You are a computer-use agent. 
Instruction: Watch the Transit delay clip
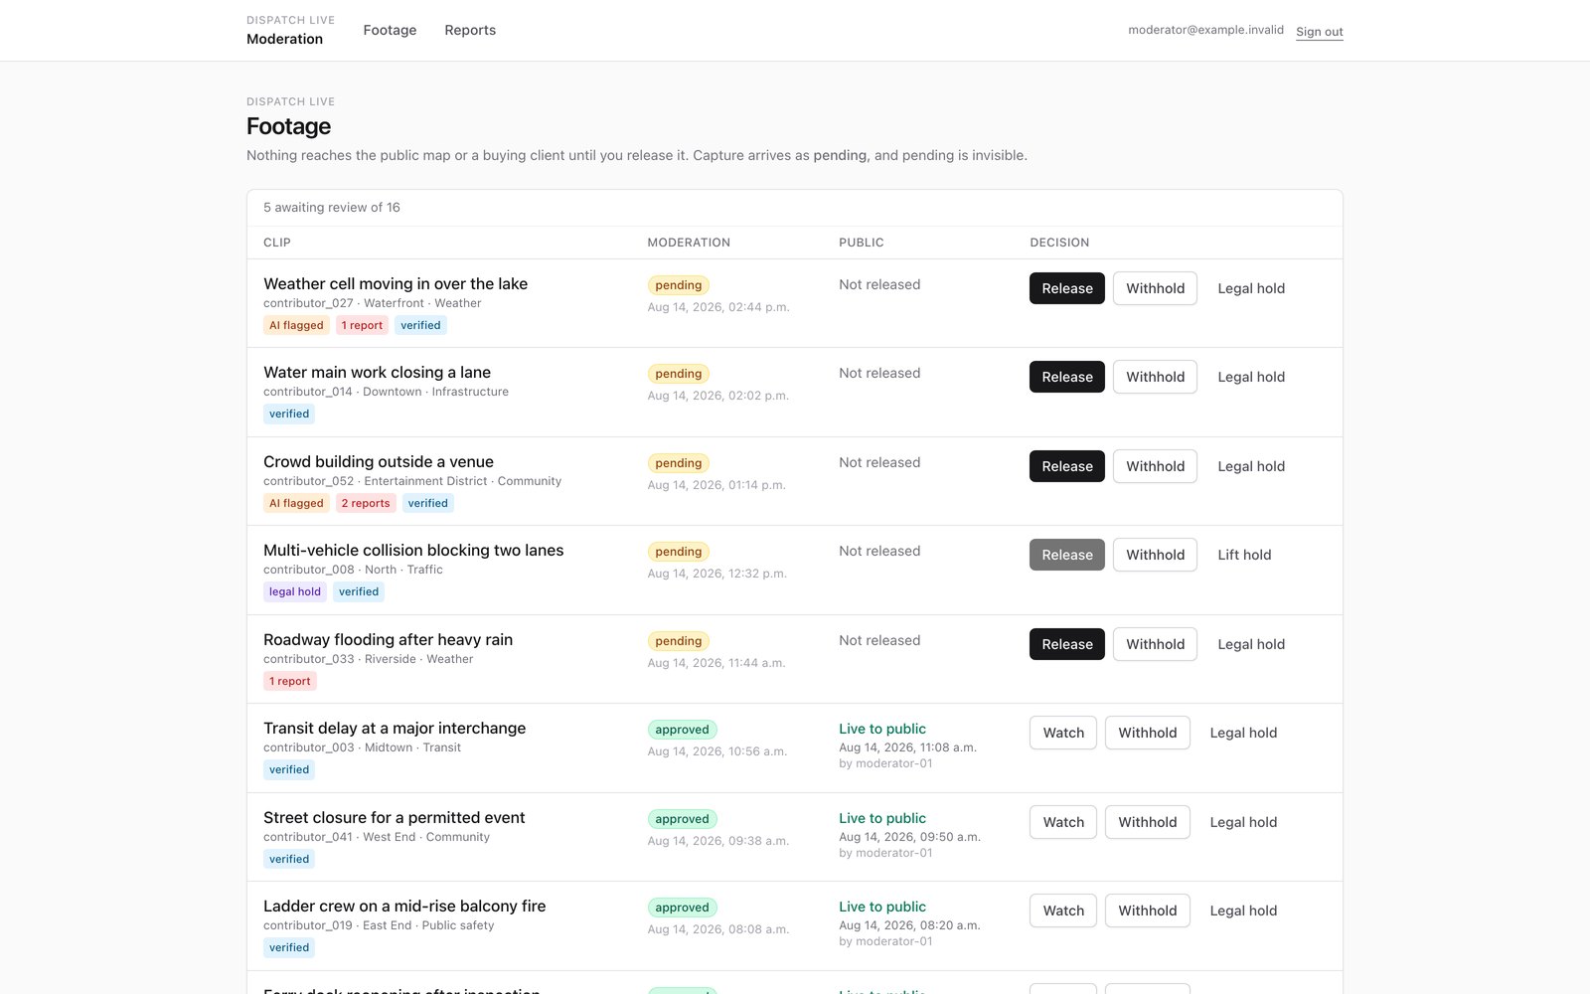[1063, 733]
